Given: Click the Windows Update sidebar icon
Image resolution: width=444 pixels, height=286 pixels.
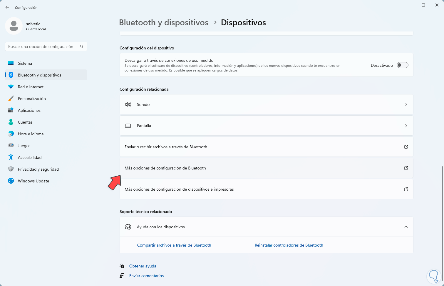Looking at the screenshot, I should 11,181.
